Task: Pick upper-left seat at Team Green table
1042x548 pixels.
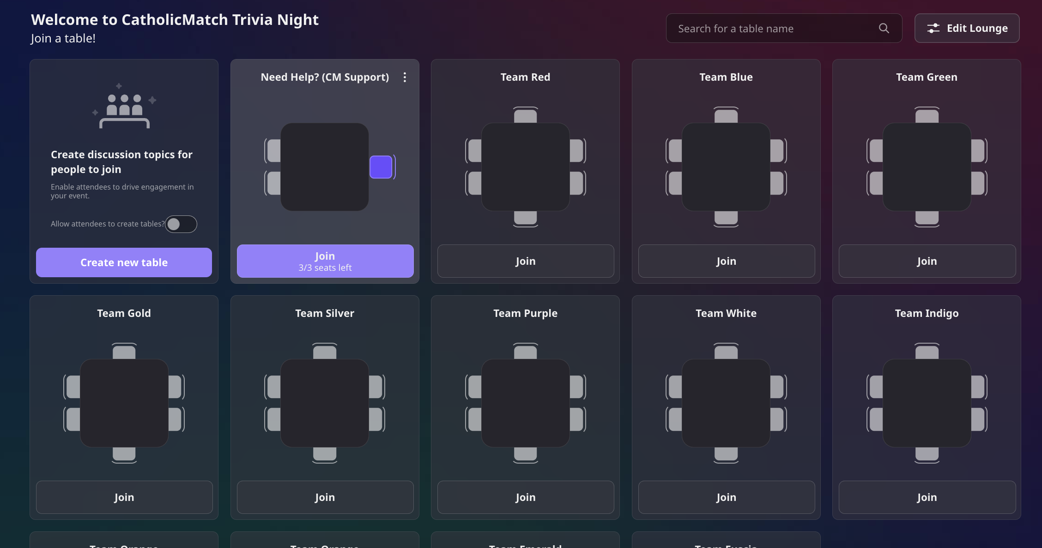Action: coord(875,151)
